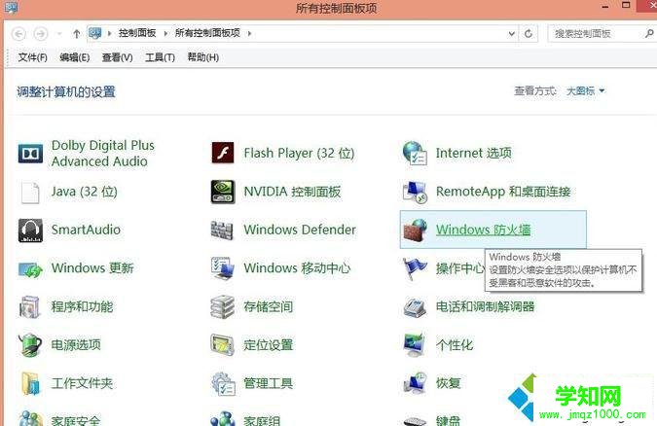Expand the chevron after 控制面板 breadcrumb
This screenshot has width=657, height=426.
coord(165,33)
